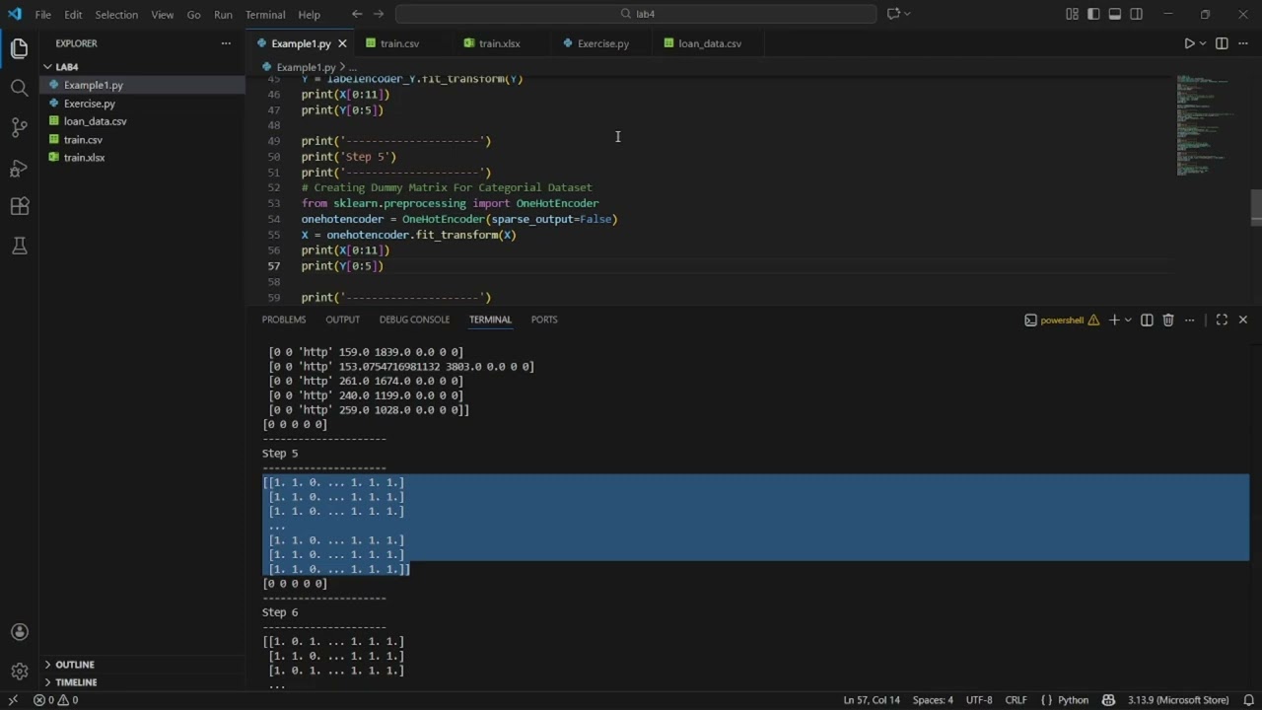This screenshot has height=710, width=1262.
Task: Open the Testing flask view
Action: coord(19,246)
